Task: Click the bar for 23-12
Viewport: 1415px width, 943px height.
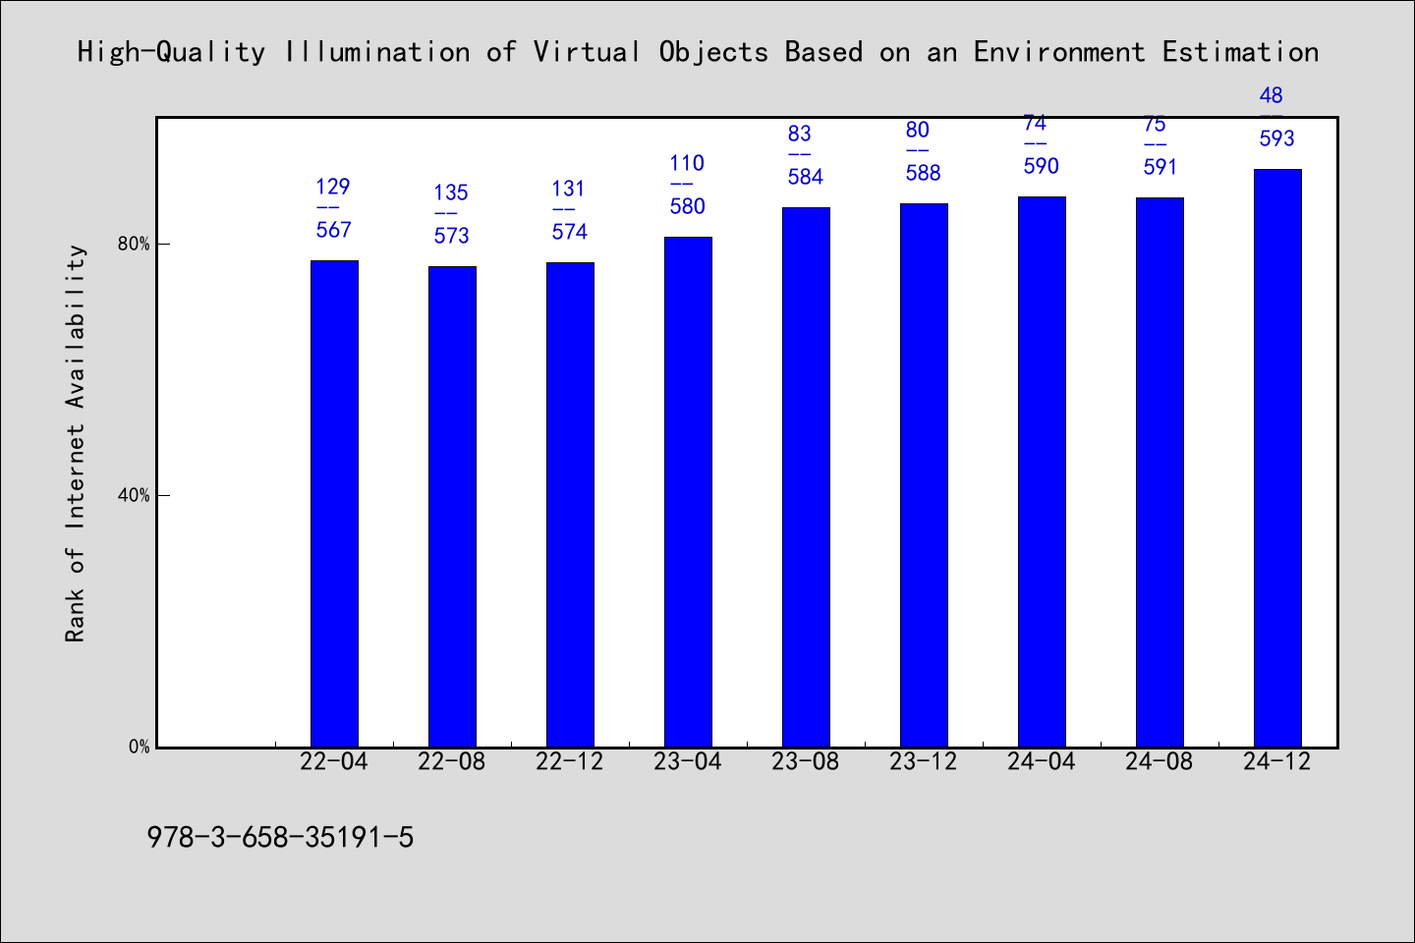Action: (924, 475)
